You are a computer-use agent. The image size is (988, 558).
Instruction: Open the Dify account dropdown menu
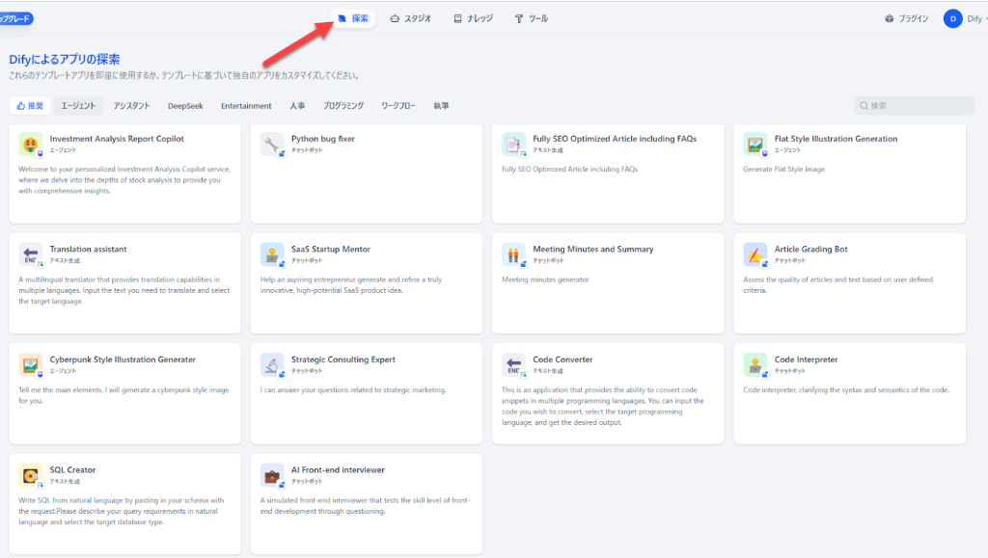coord(966,19)
